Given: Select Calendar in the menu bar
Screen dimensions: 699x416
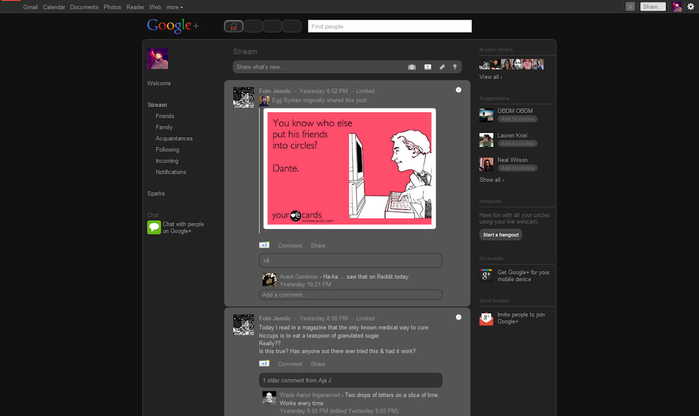Looking at the screenshot, I should point(54,7).
